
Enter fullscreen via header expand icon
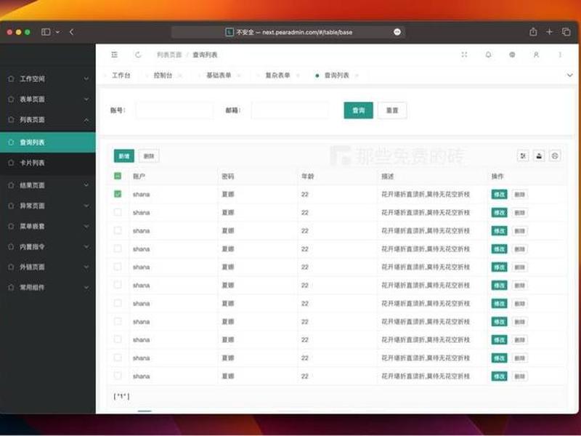click(464, 55)
